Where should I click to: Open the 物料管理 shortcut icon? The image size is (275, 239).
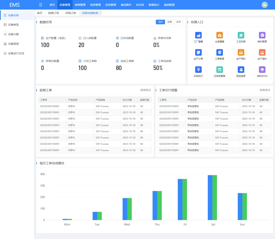(x=262, y=35)
